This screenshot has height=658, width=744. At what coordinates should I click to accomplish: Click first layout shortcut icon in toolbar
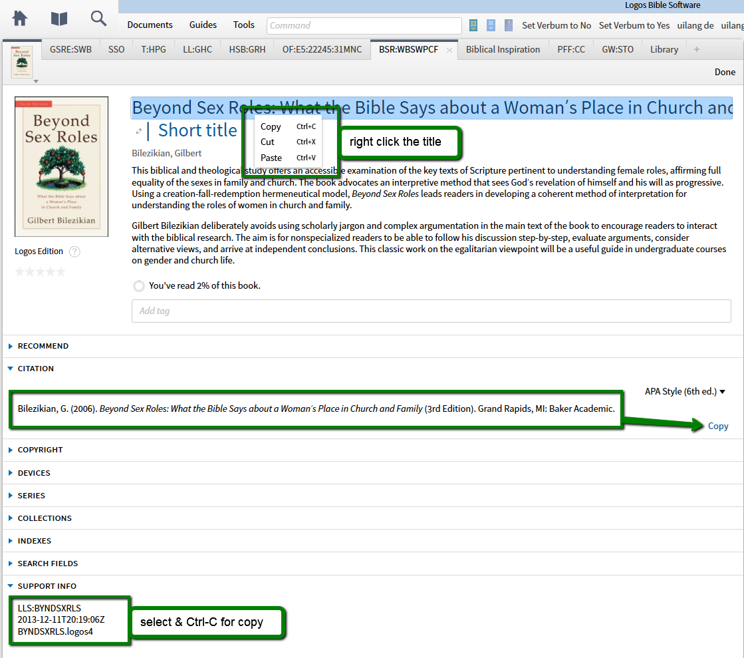(473, 25)
